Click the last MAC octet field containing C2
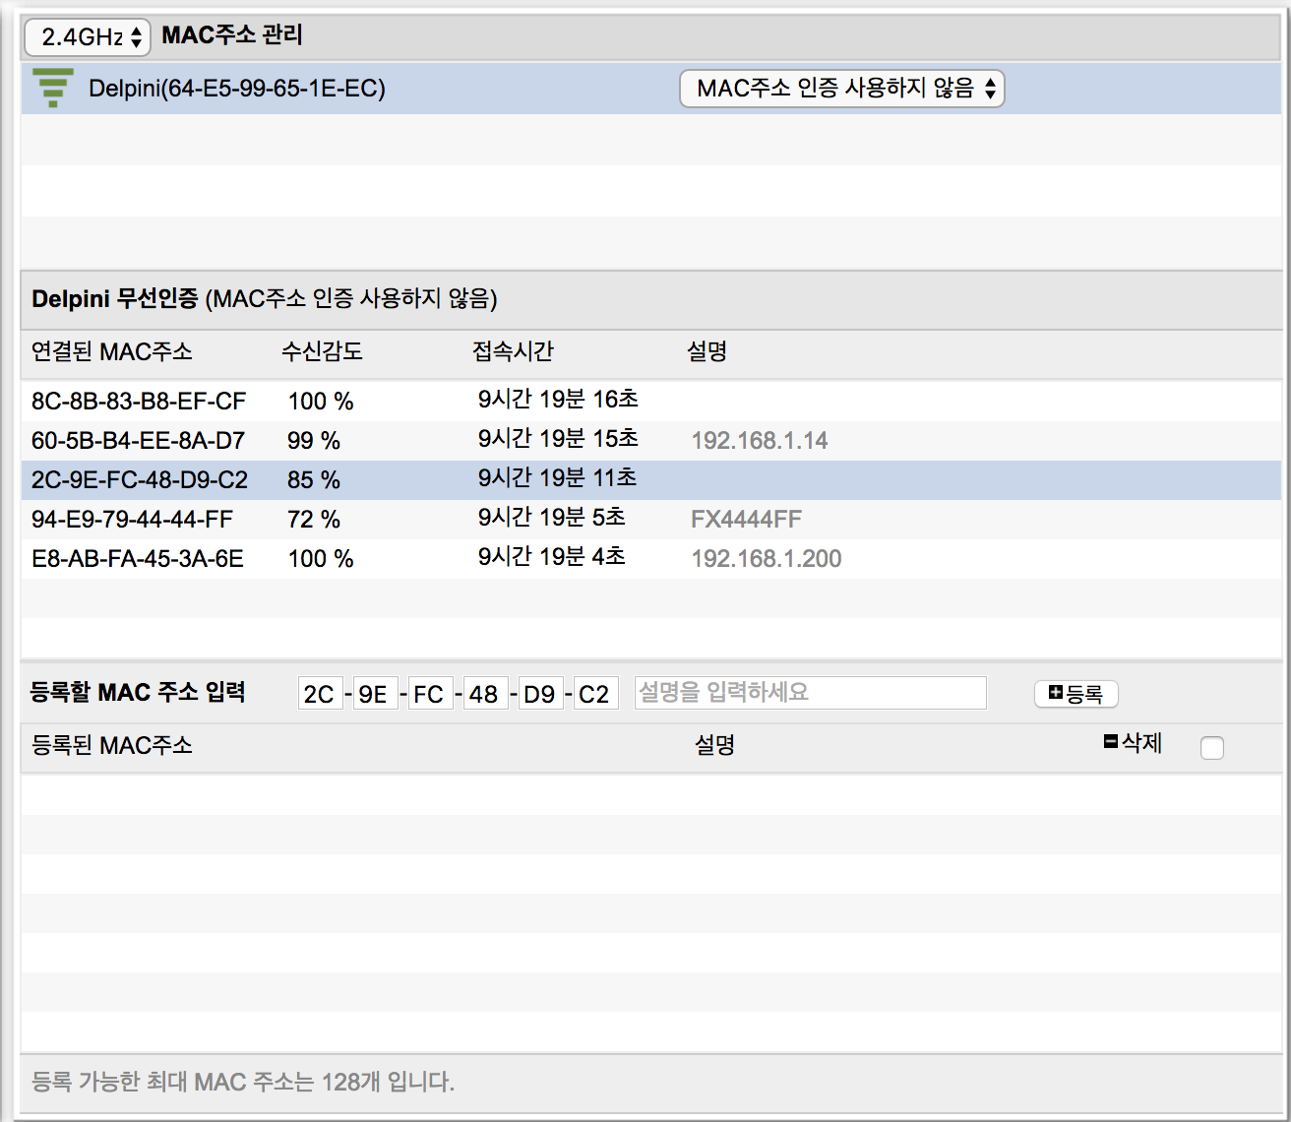The image size is (1291, 1122). (595, 694)
